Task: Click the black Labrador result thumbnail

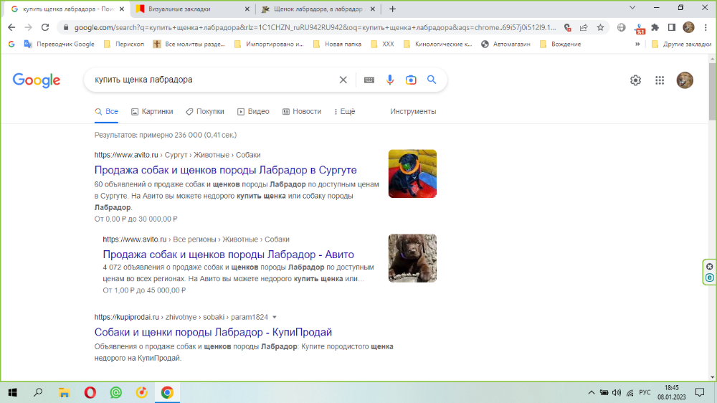Action: (x=412, y=174)
